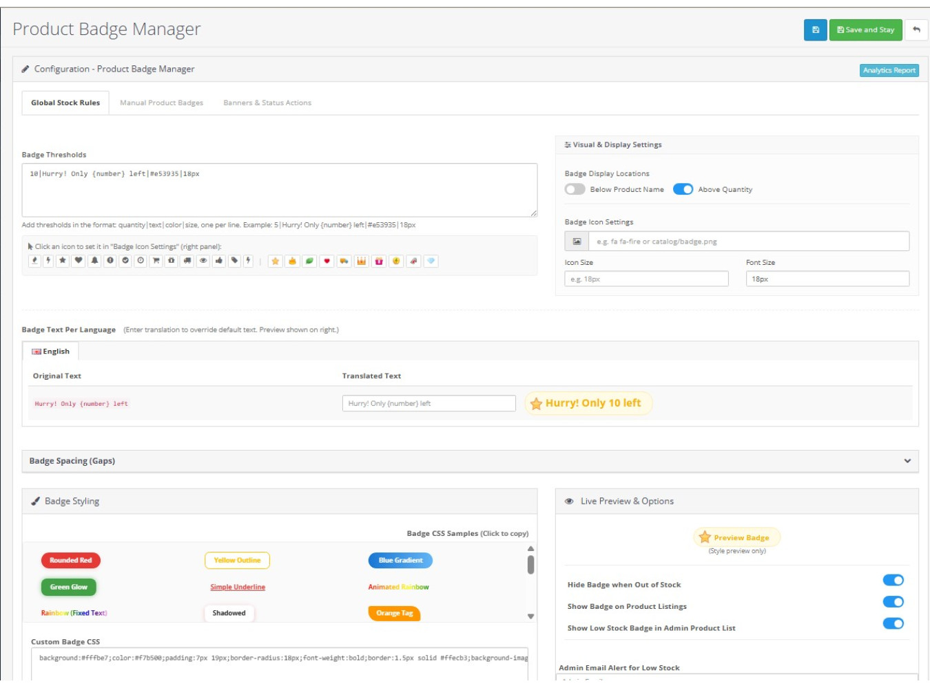Open the Banners & Status Actions tab
The image size is (930, 688).
[267, 103]
